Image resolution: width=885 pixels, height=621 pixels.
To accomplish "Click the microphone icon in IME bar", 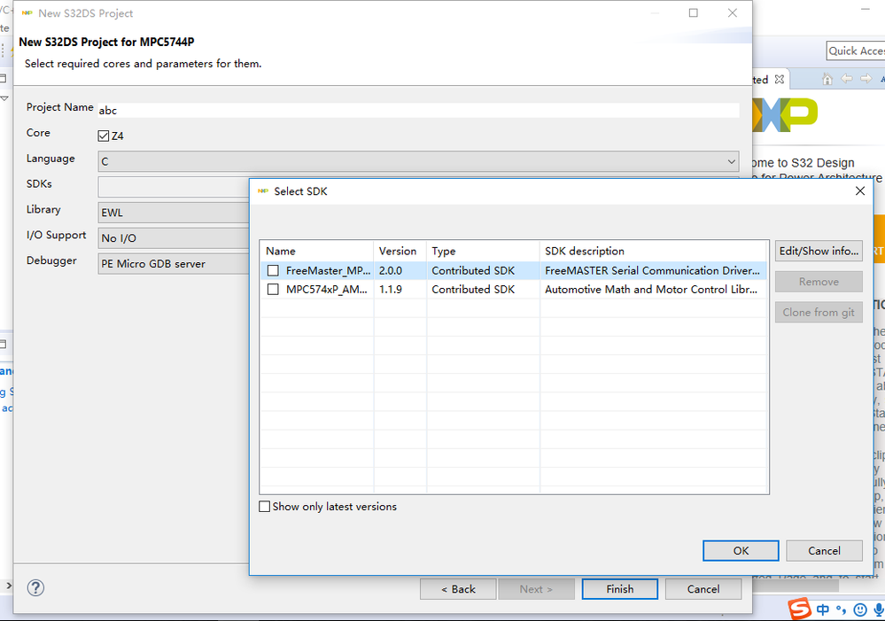I will (878, 609).
